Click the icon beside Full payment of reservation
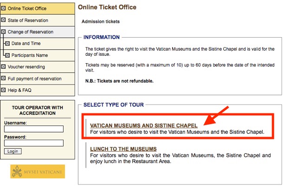Screen dimensions: 292x191 tap(3, 78)
